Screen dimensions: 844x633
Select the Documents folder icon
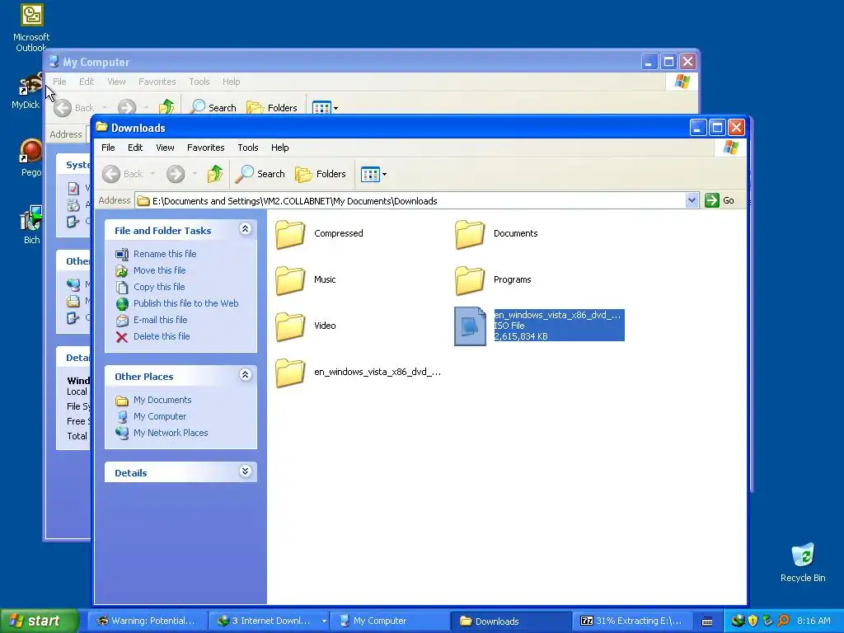[x=470, y=233]
